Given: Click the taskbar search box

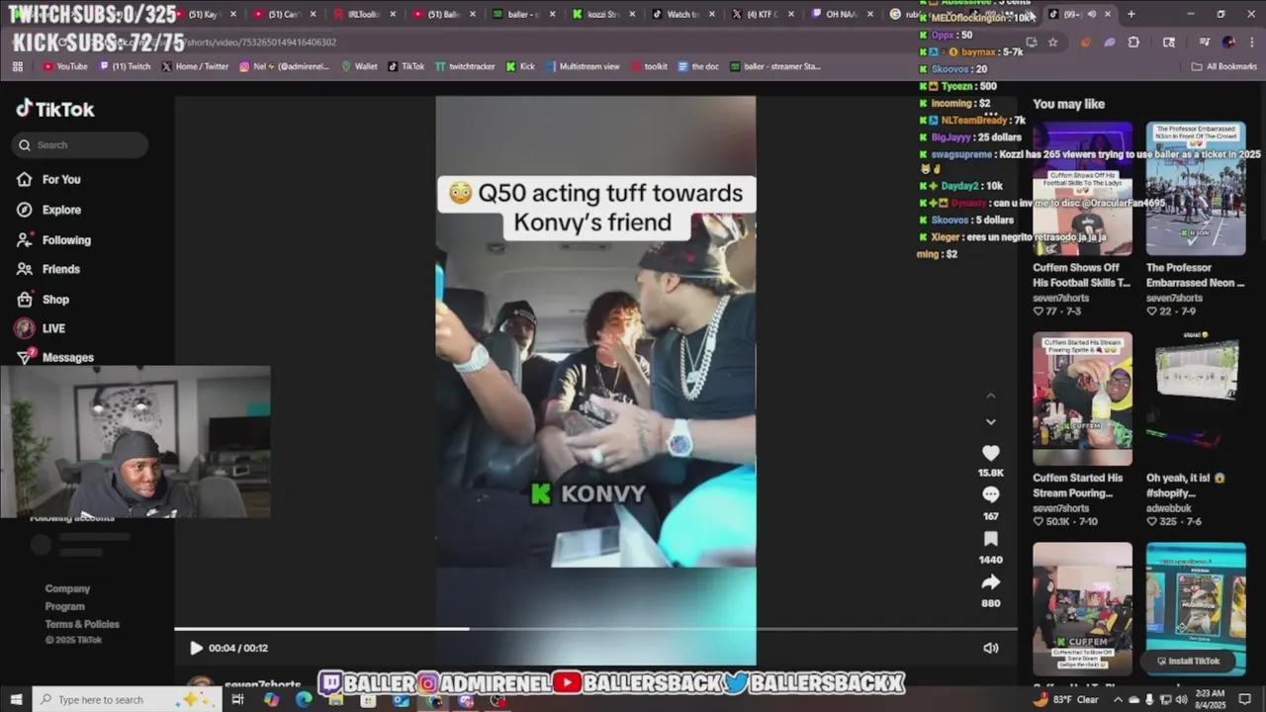Looking at the screenshot, I should click(x=127, y=699).
